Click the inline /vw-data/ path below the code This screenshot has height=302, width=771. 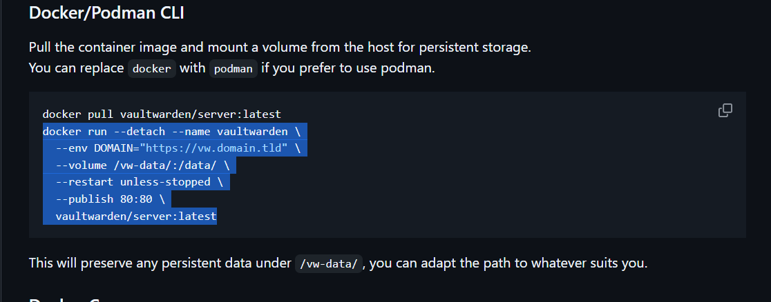pos(327,264)
